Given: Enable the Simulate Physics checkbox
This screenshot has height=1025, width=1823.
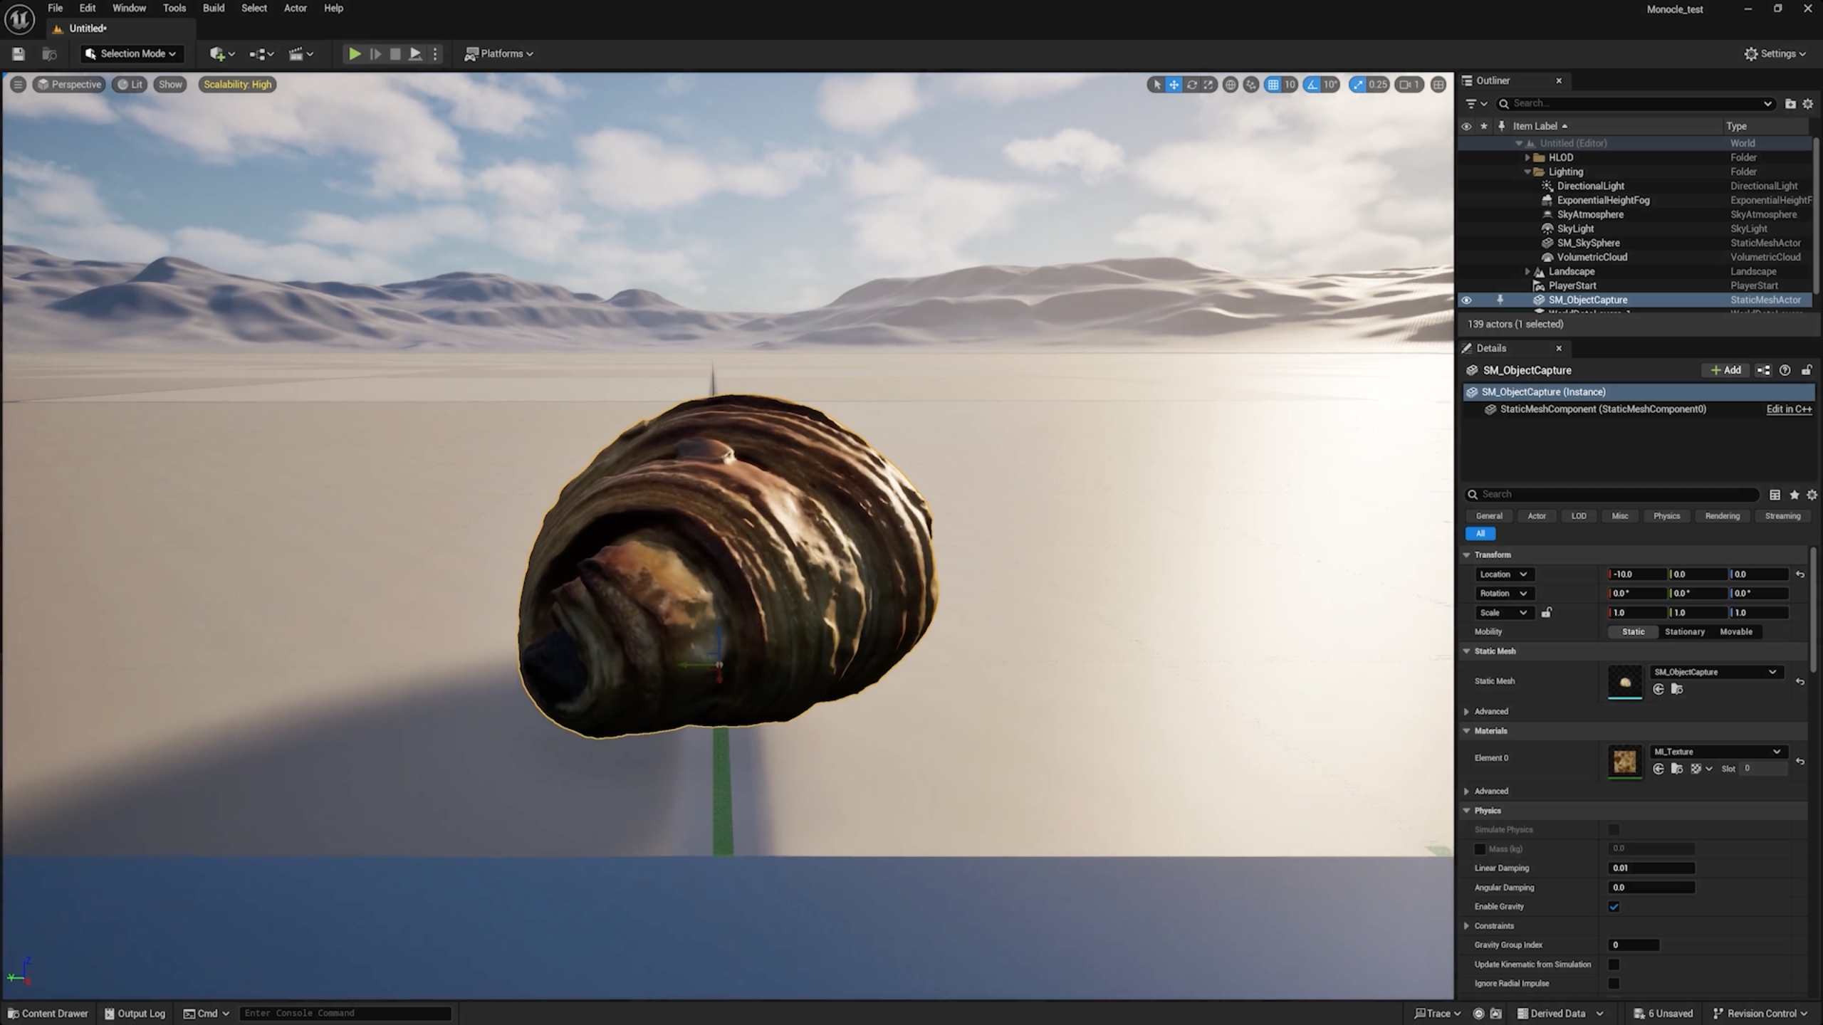Looking at the screenshot, I should point(1614,829).
